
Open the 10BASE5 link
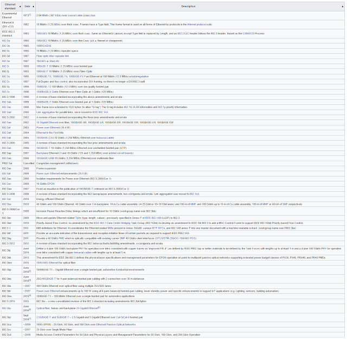pyautogui.click(x=42, y=34)
